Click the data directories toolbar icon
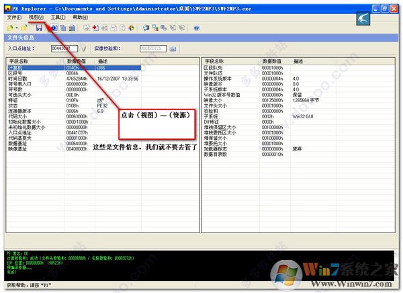The height and width of the screenshot is (293, 403). coord(63,28)
